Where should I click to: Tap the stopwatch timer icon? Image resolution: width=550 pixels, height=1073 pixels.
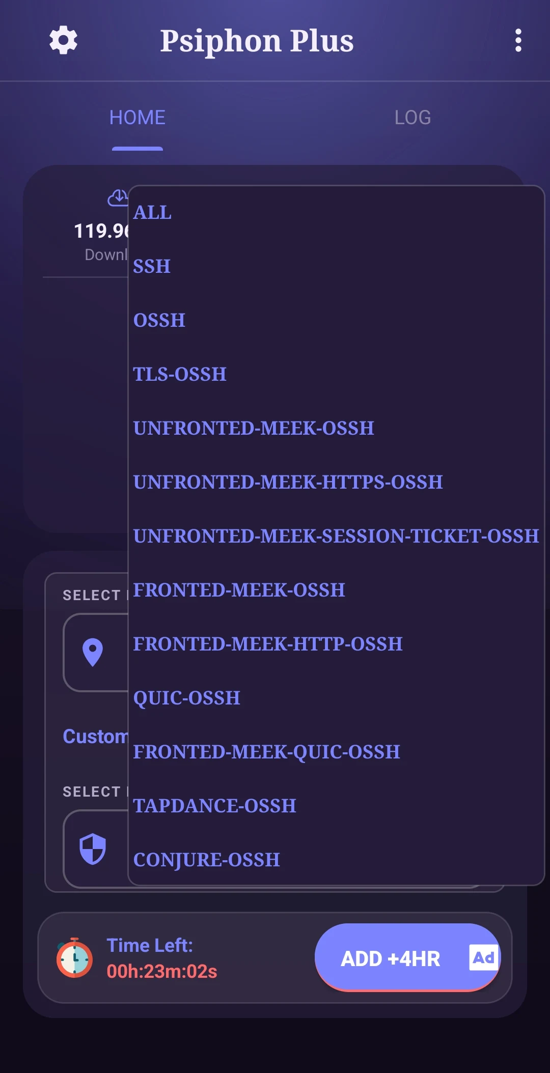coord(74,957)
